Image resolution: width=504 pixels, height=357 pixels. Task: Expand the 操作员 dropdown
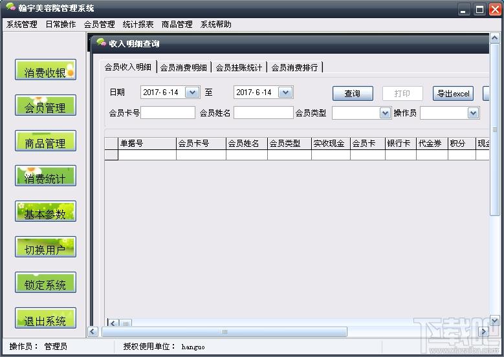(x=473, y=113)
